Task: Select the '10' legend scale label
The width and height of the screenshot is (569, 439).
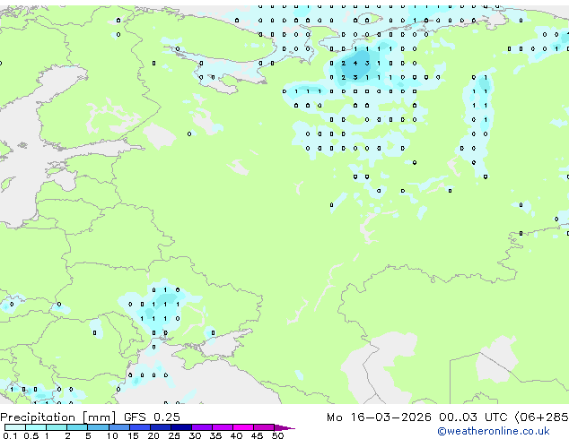Action: coord(112,435)
